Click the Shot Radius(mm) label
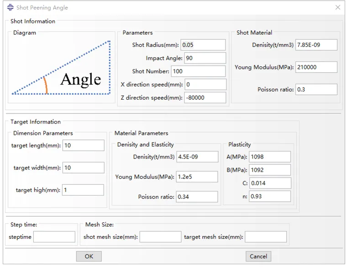The height and width of the screenshot is (267, 347). pyautogui.click(x=155, y=45)
